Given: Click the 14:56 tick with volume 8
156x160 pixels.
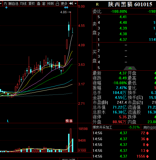Looking at the screenshot, I should [124, 145].
